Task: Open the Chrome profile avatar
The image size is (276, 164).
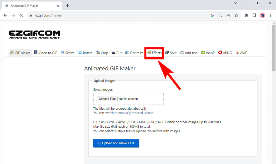Action: pos(262,15)
